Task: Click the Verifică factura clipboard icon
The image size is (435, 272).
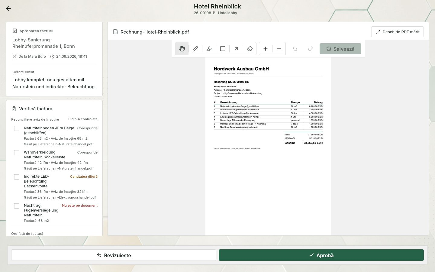Action: pyautogui.click(x=14, y=109)
